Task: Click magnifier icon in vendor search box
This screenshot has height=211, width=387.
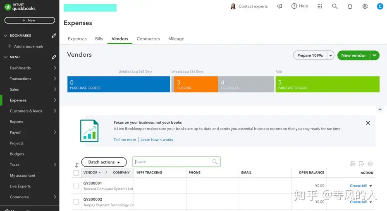Action: point(215,162)
